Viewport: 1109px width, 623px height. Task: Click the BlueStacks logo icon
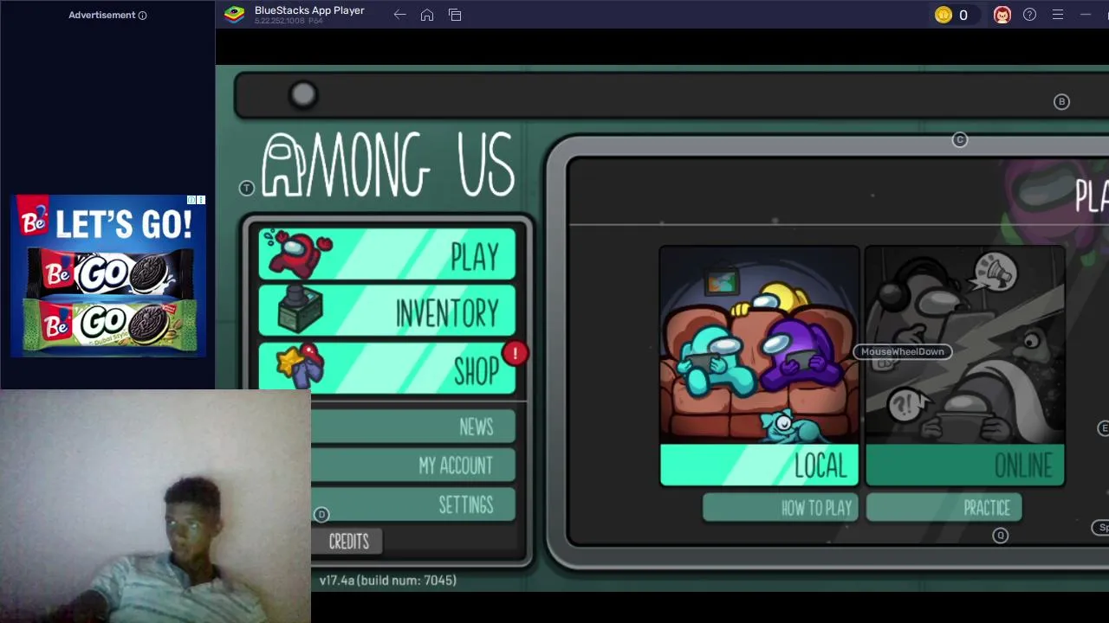tap(234, 14)
